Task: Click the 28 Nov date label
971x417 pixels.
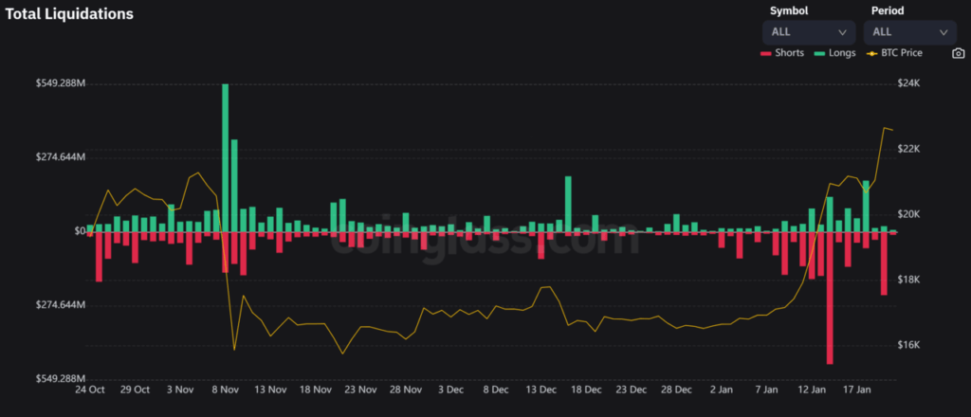Action: tap(406, 390)
